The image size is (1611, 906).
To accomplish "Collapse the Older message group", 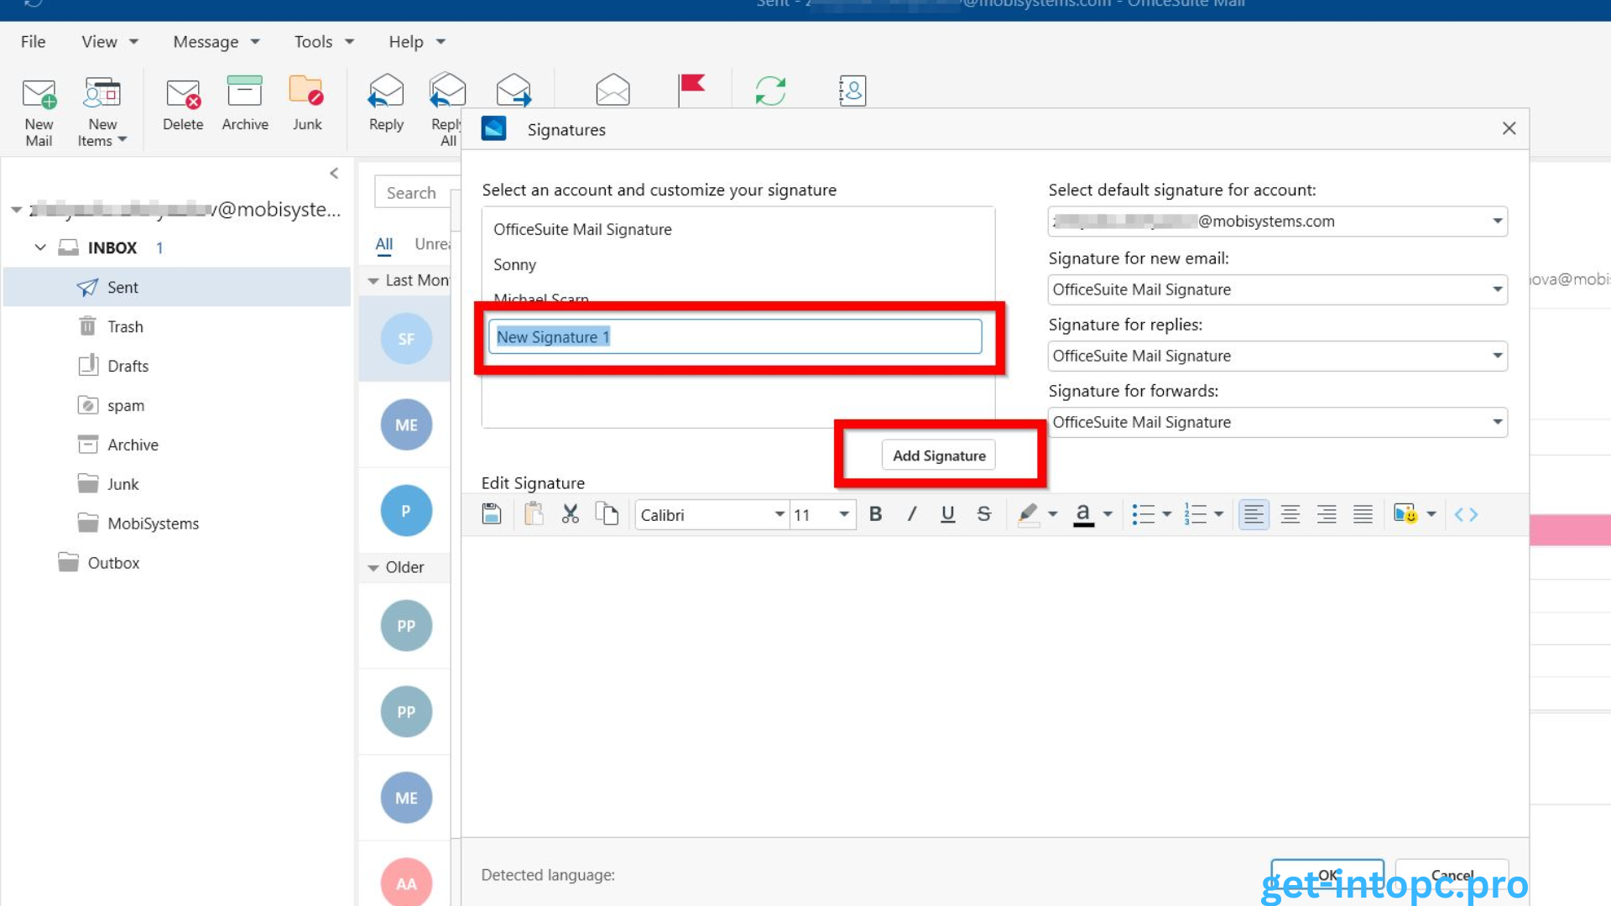I will point(373,568).
